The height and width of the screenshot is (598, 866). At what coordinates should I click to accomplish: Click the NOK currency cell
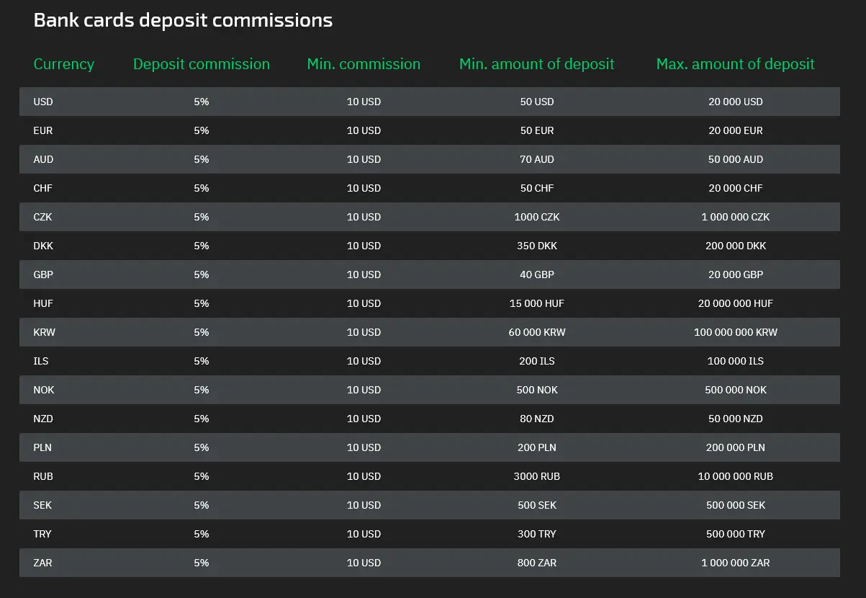[44, 390]
